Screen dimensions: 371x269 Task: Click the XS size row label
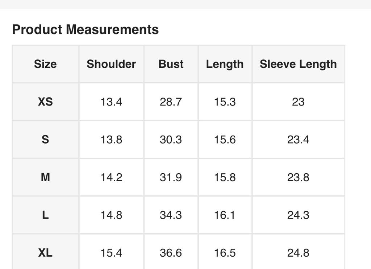[x=45, y=102]
